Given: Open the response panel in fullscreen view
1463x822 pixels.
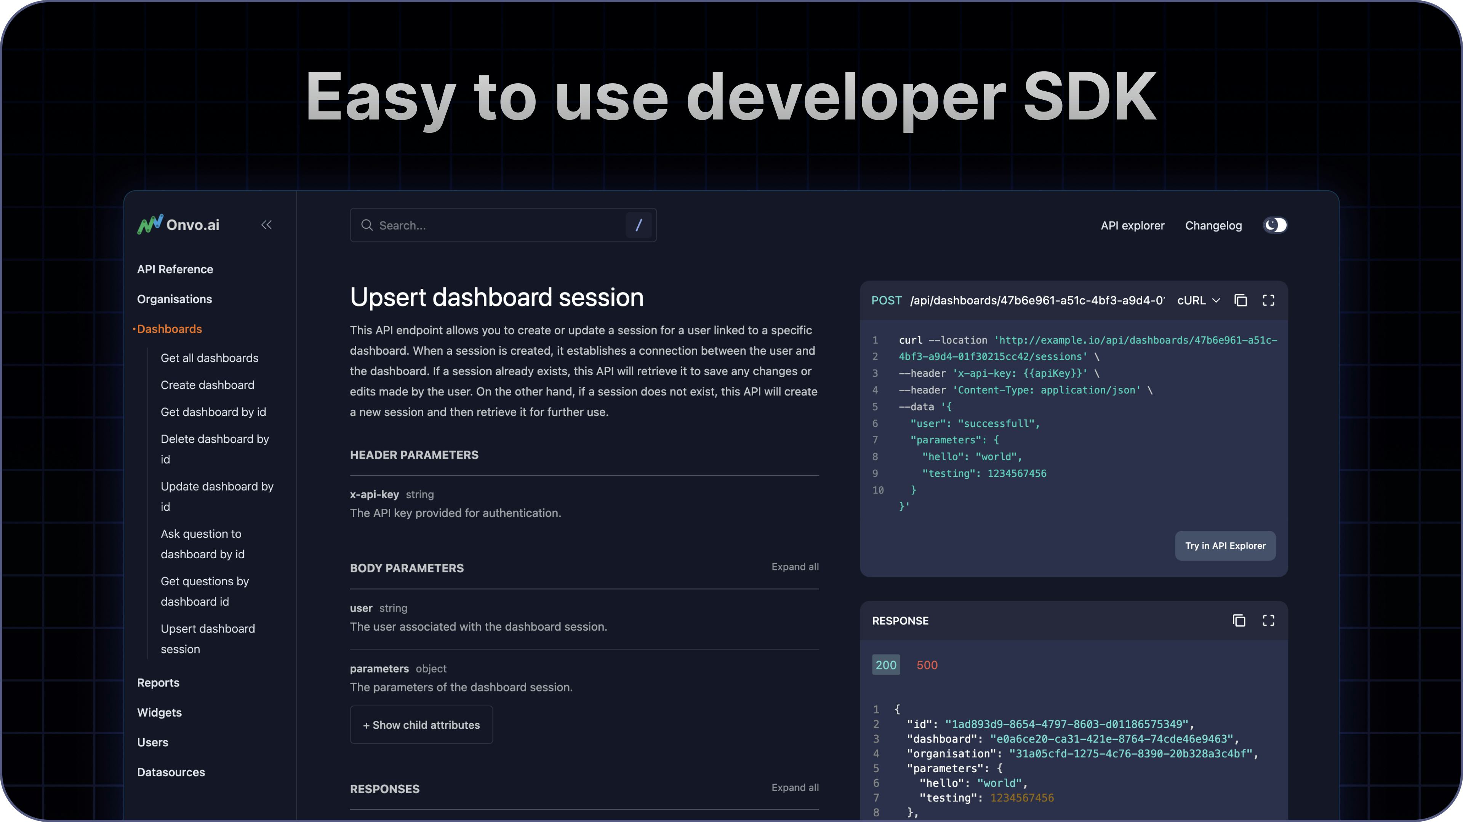Looking at the screenshot, I should [x=1269, y=621].
